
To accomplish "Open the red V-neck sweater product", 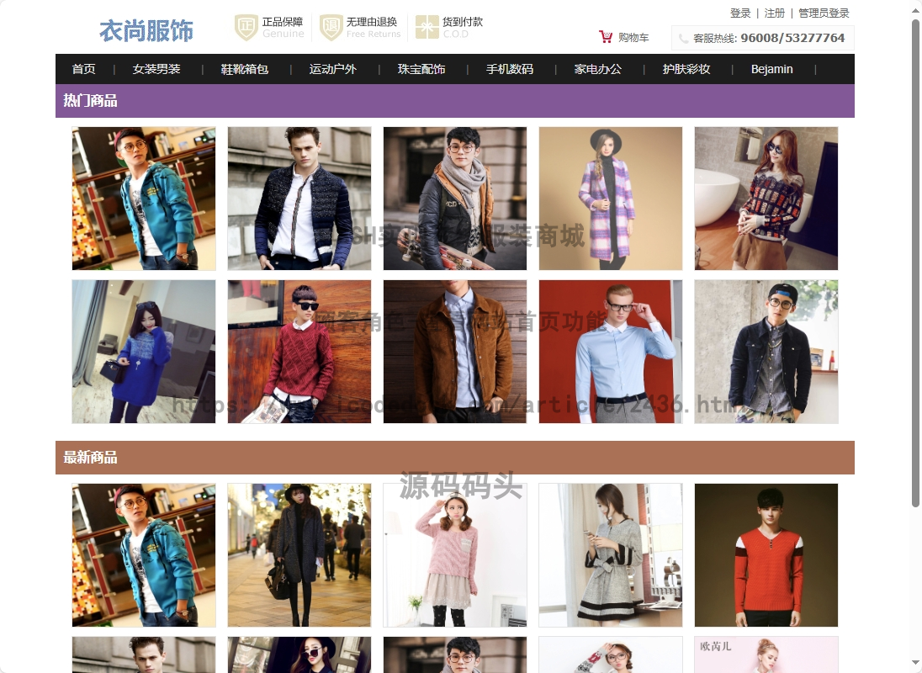I will click(766, 555).
